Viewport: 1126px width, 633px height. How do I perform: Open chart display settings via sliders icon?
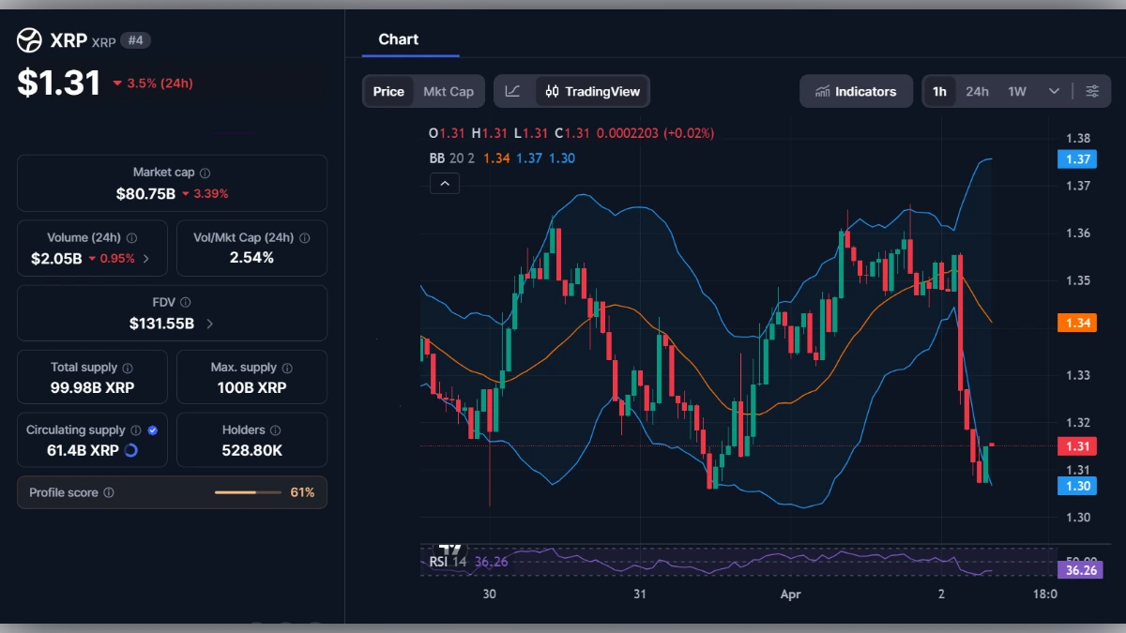(1092, 91)
